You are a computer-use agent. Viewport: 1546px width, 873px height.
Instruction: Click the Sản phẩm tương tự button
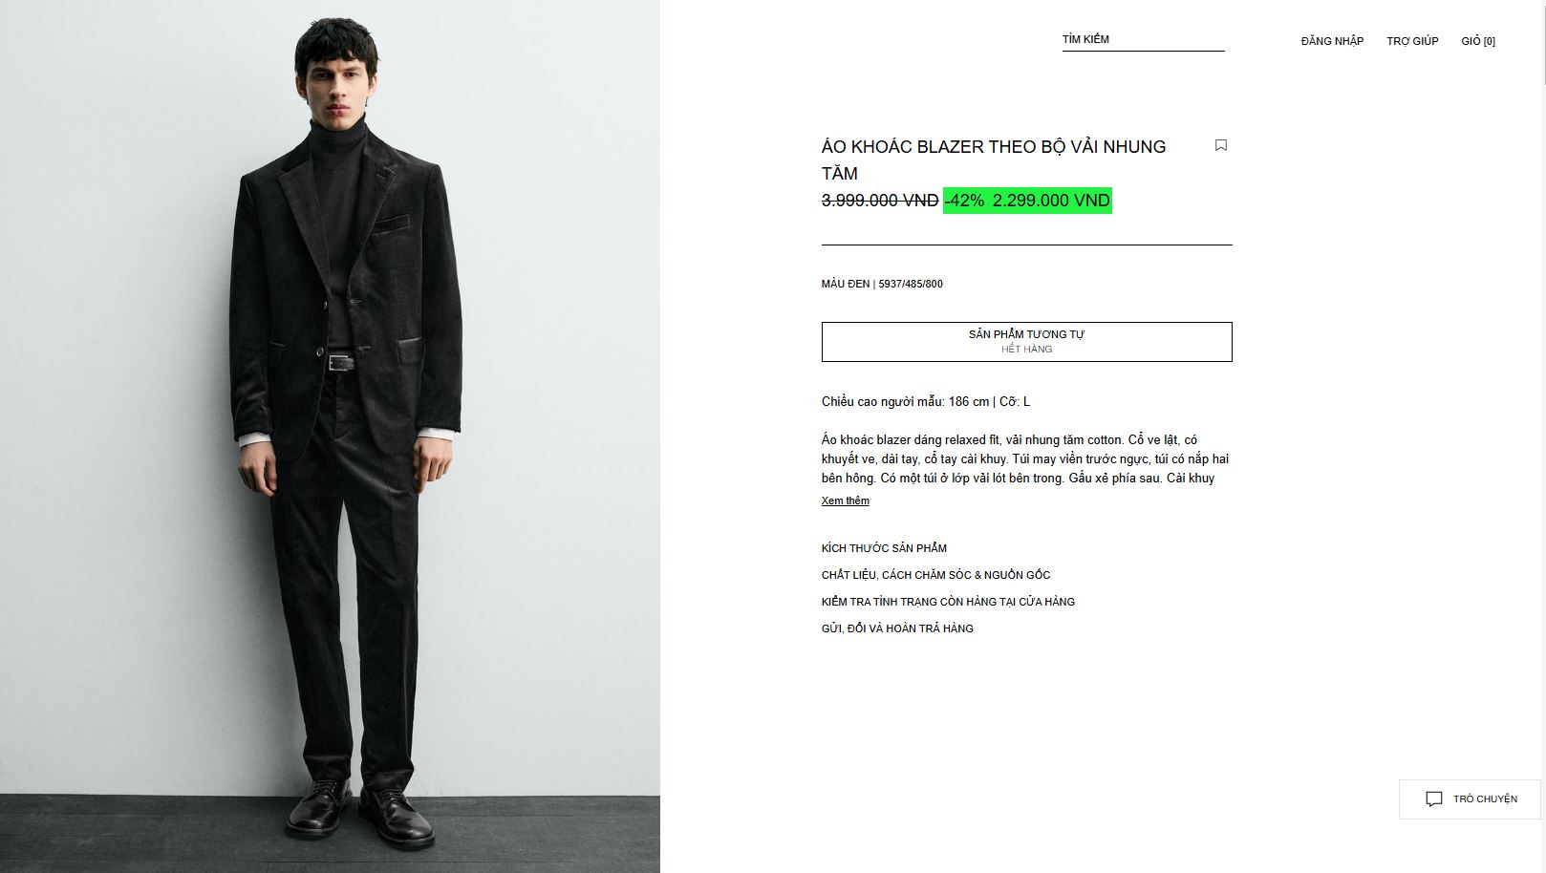pos(1026,342)
